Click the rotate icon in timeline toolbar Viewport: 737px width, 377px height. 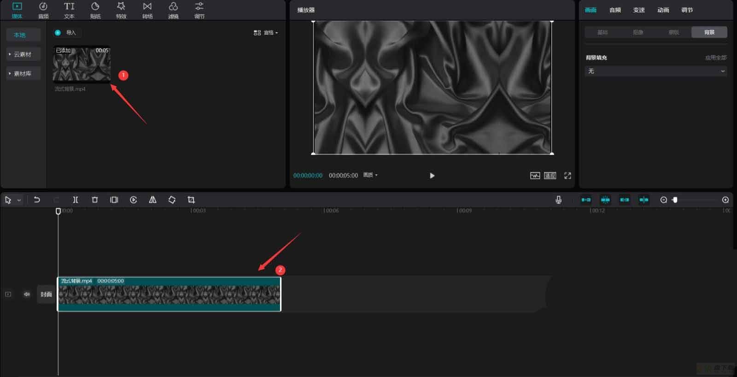click(172, 200)
